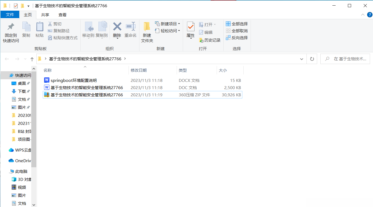Viewport: 373px width, 207px height.
Task: Expand the Delete (删除) dropdown arrow
Action: coord(117,38)
